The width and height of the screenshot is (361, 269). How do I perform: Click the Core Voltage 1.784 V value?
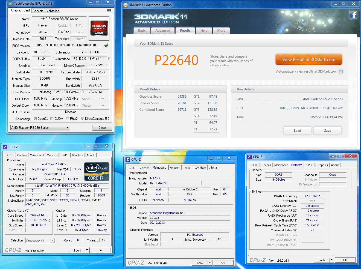point(73,179)
